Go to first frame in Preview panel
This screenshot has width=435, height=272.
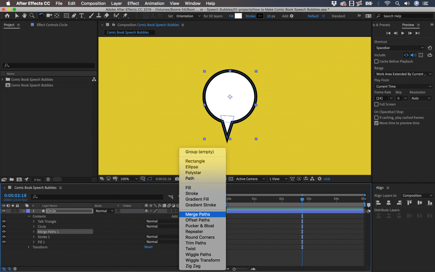(x=388, y=33)
